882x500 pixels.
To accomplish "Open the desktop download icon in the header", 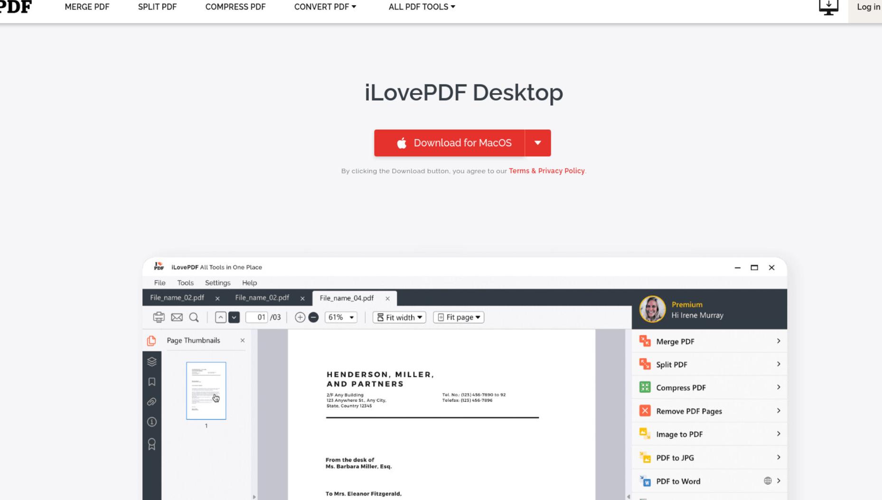I will tap(828, 7).
